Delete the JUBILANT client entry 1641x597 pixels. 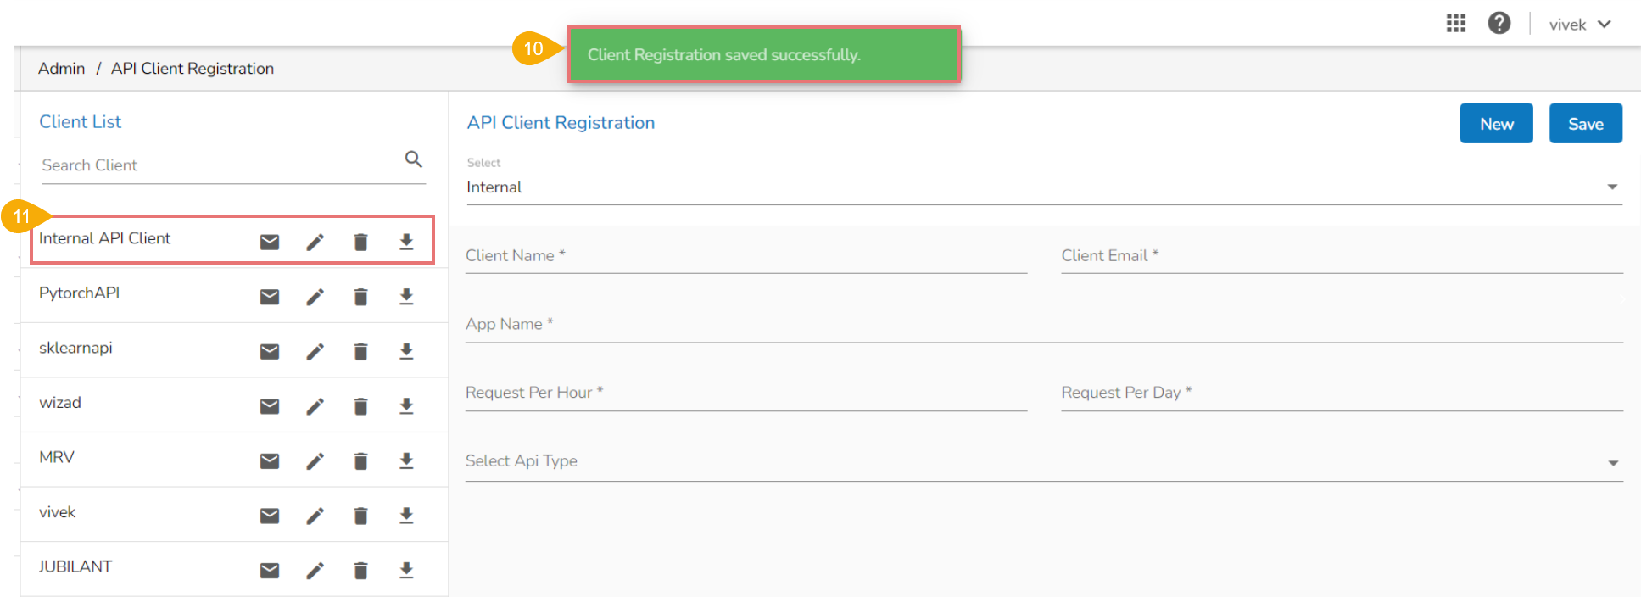[x=360, y=571]
